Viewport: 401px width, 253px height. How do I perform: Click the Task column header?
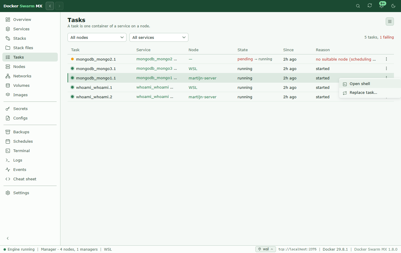[x=75, y=50]
